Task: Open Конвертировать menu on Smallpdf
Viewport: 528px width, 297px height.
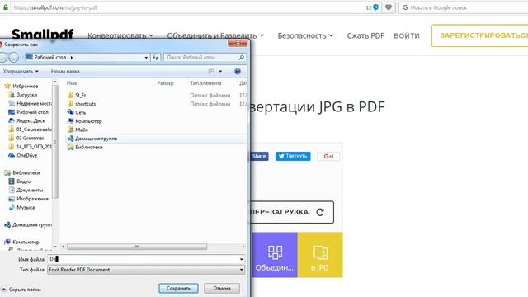Action: point(120,35)
